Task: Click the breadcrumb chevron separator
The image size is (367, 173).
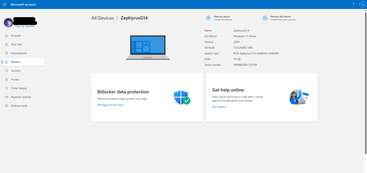Action: [x=117, y=18]
